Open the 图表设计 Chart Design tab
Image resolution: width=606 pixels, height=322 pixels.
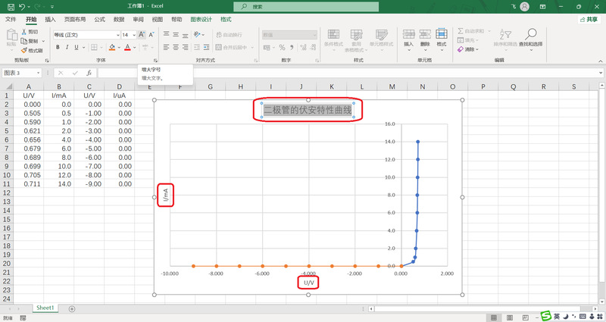point(201,20)
